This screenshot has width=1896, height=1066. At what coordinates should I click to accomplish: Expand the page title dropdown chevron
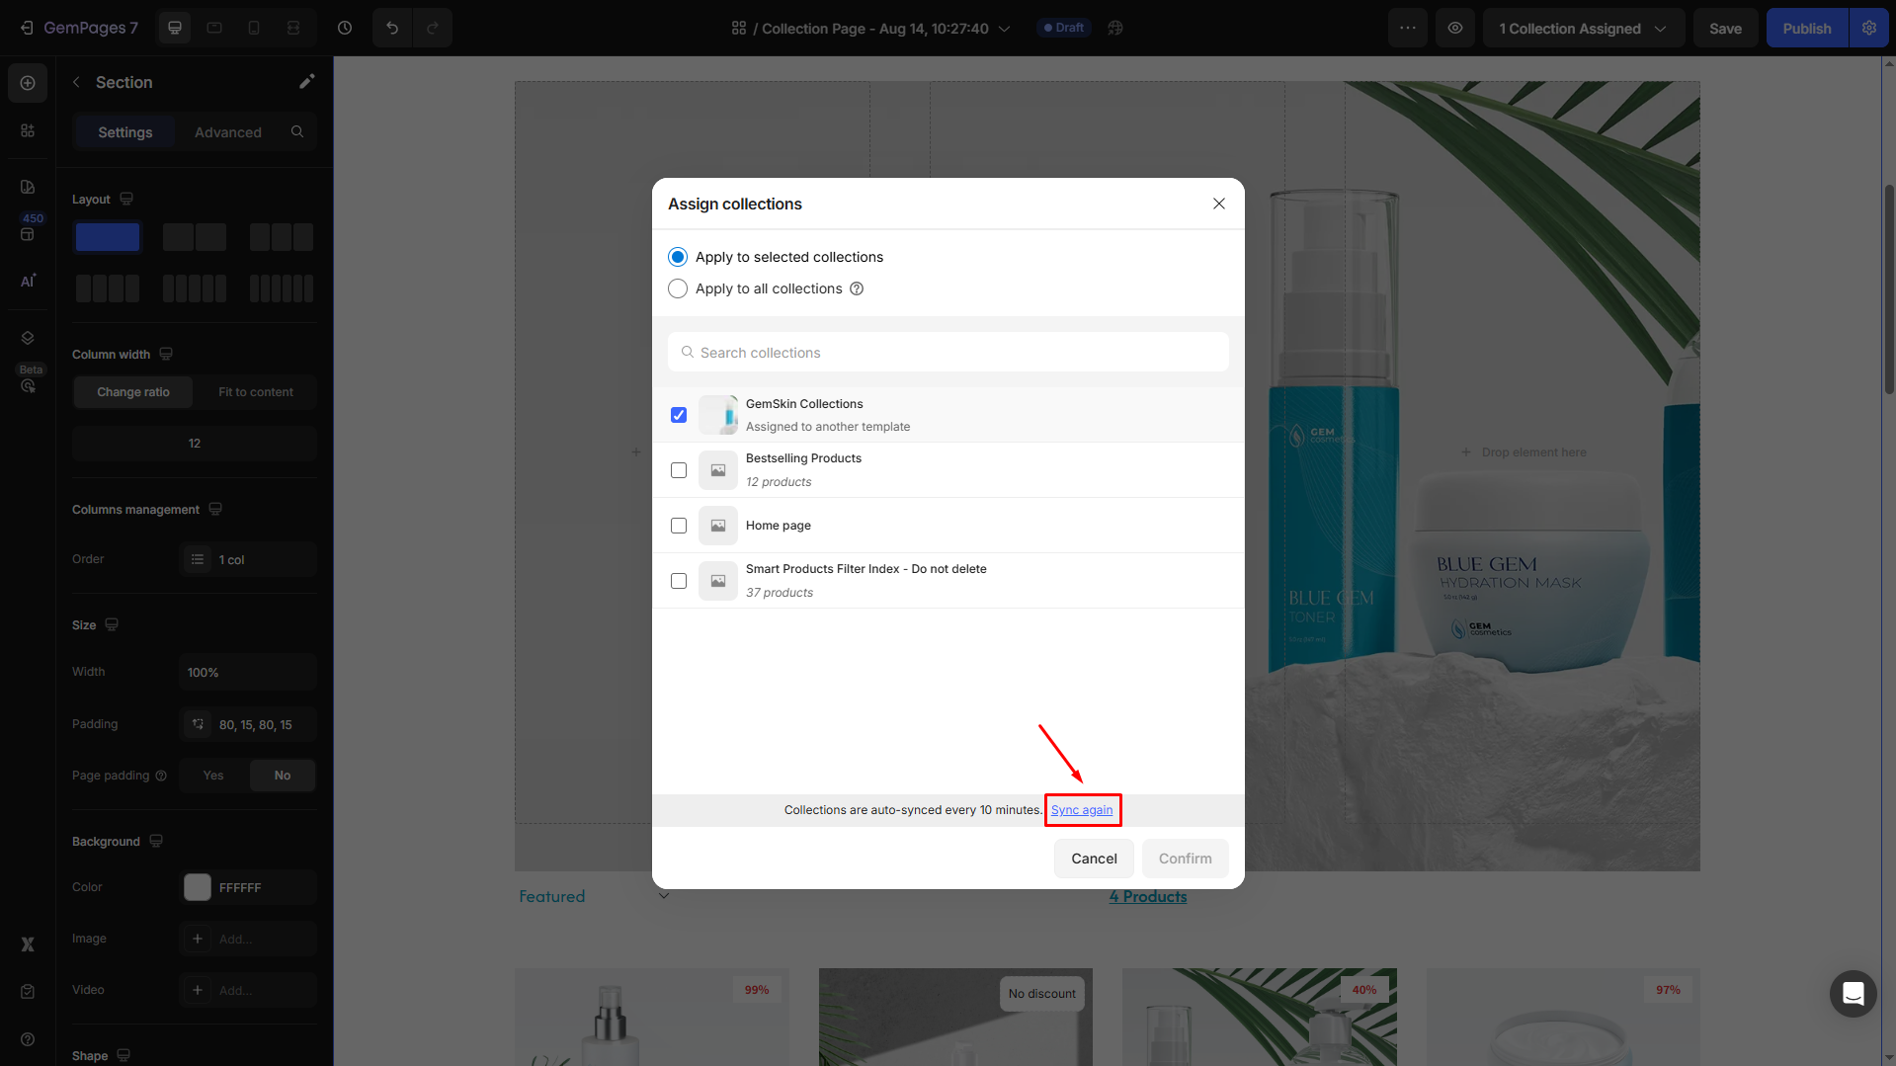pyautogui.click(x=1005, y=29)
